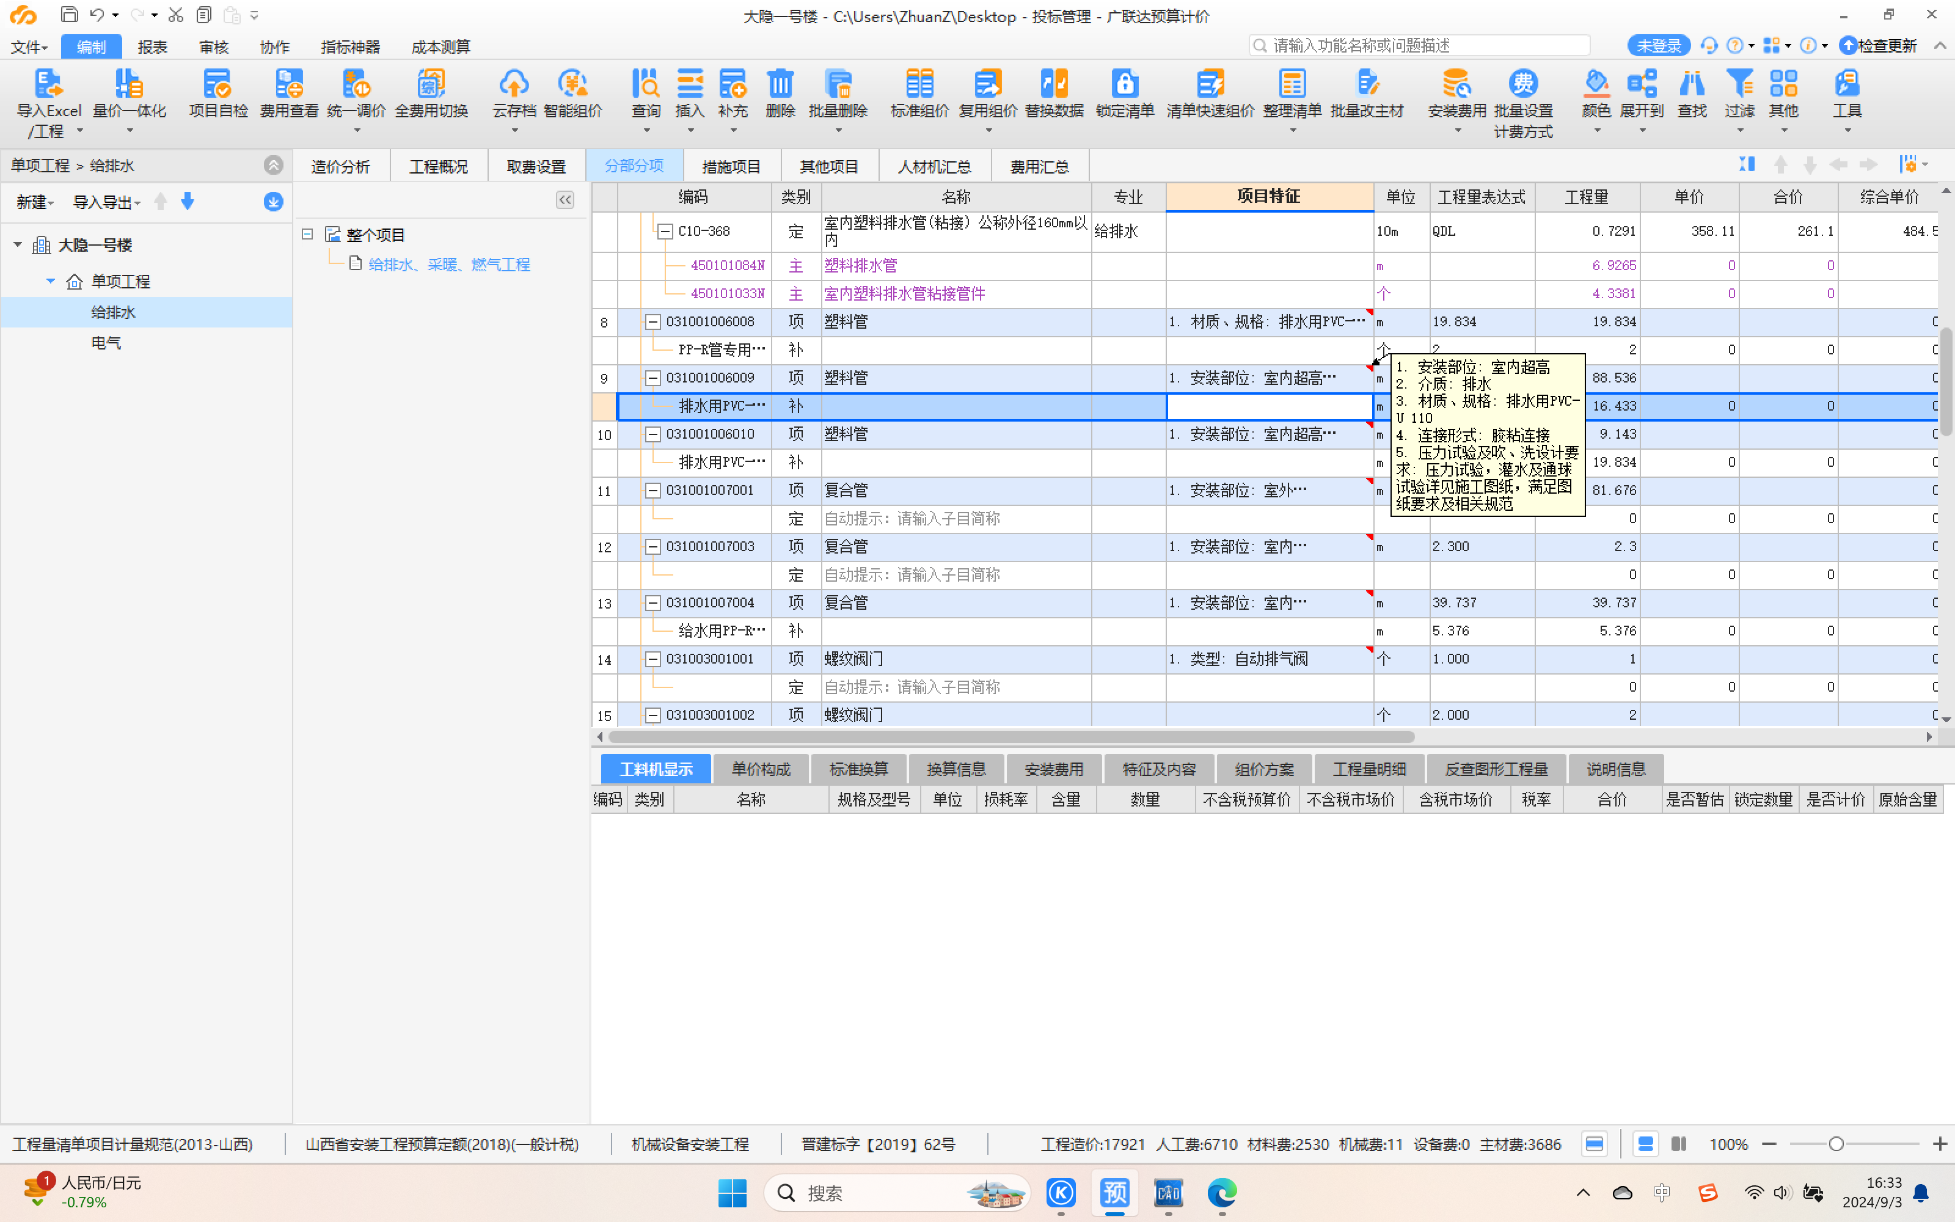Collapse the 整个项目 tree node

pyautogui.click(x=307, y=235)
